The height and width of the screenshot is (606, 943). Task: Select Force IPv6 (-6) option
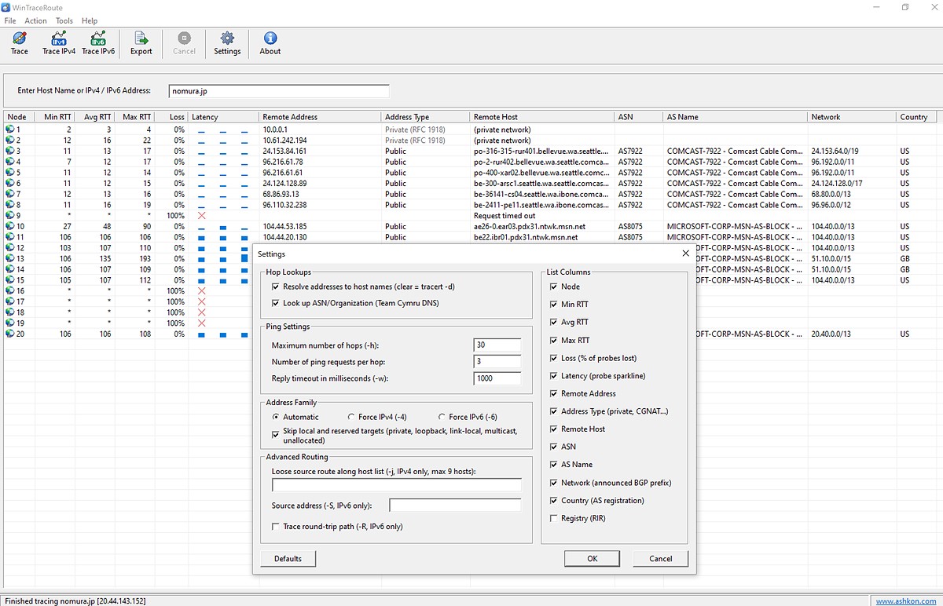pos(442,417)
